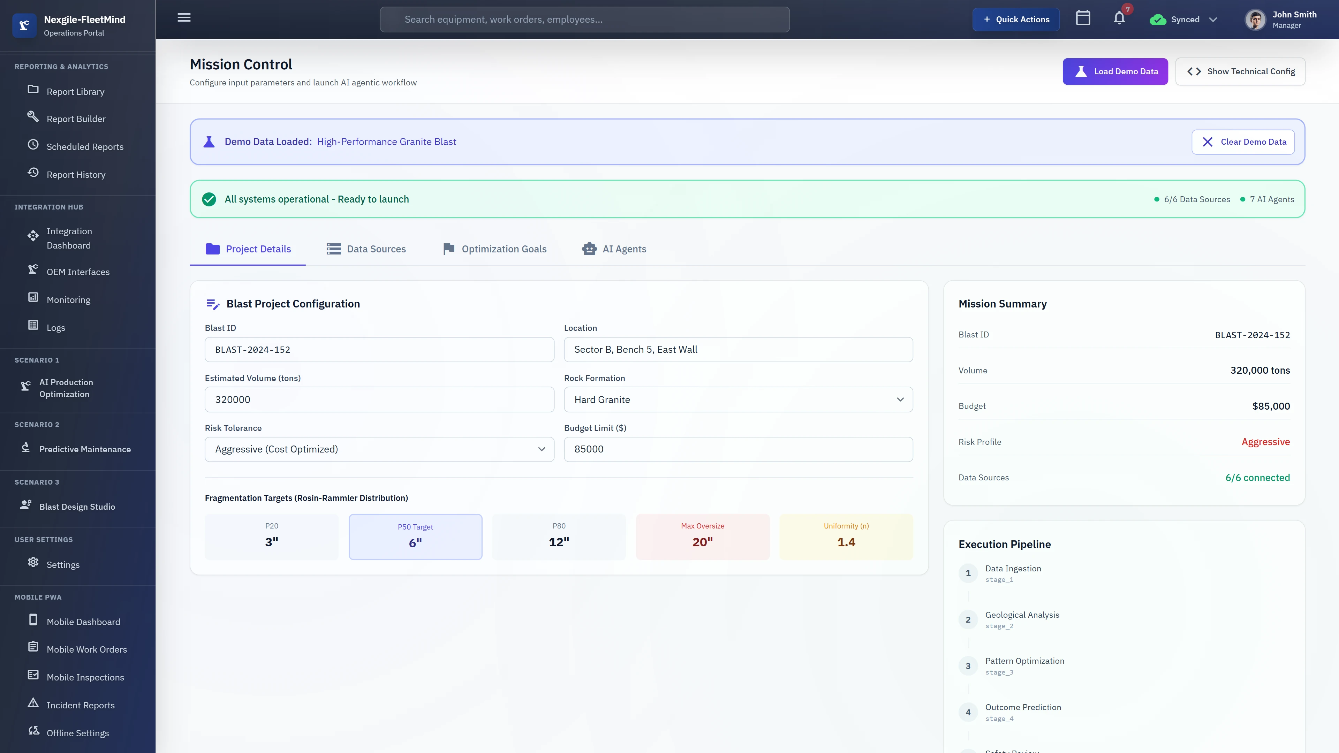
Task: Click the Settings gear icon in sidebar
Action: point(33,562)
